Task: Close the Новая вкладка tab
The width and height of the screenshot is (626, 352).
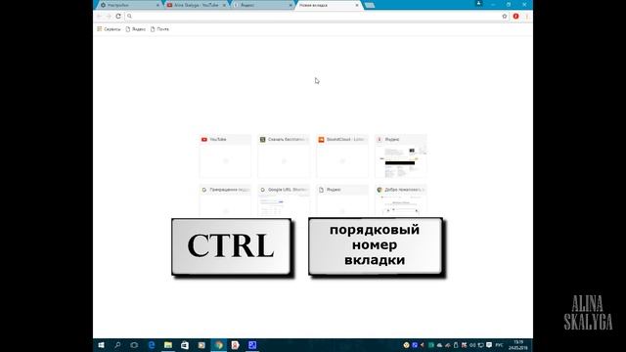Action: tap(357, 5)
